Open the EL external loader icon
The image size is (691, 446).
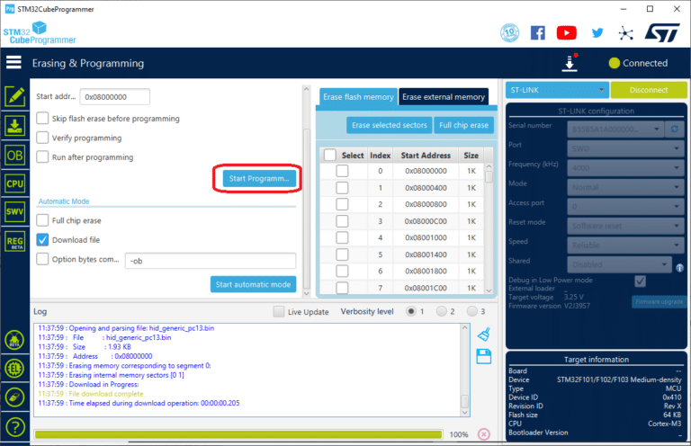14,368
